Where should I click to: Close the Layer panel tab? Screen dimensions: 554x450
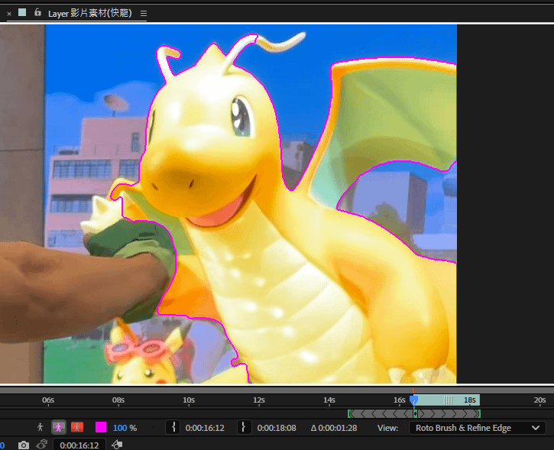pos(9,14)
